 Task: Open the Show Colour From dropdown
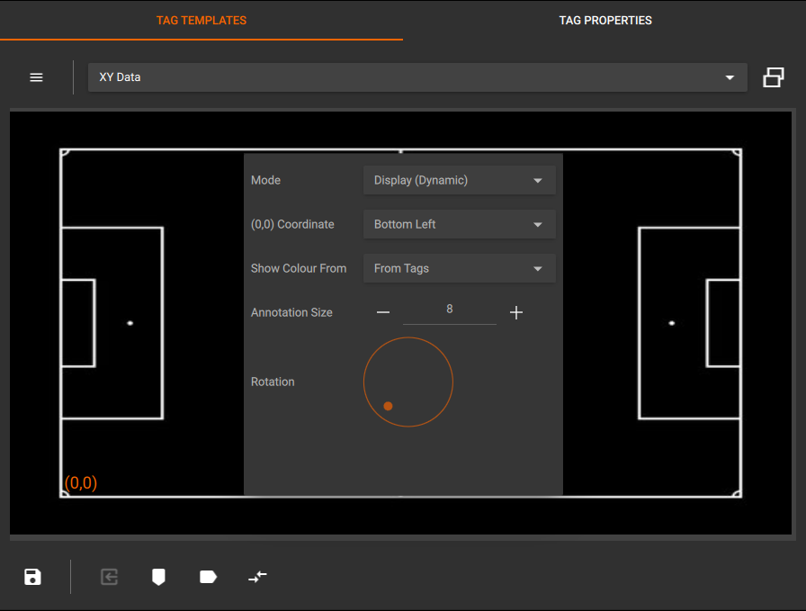point(459,268)
